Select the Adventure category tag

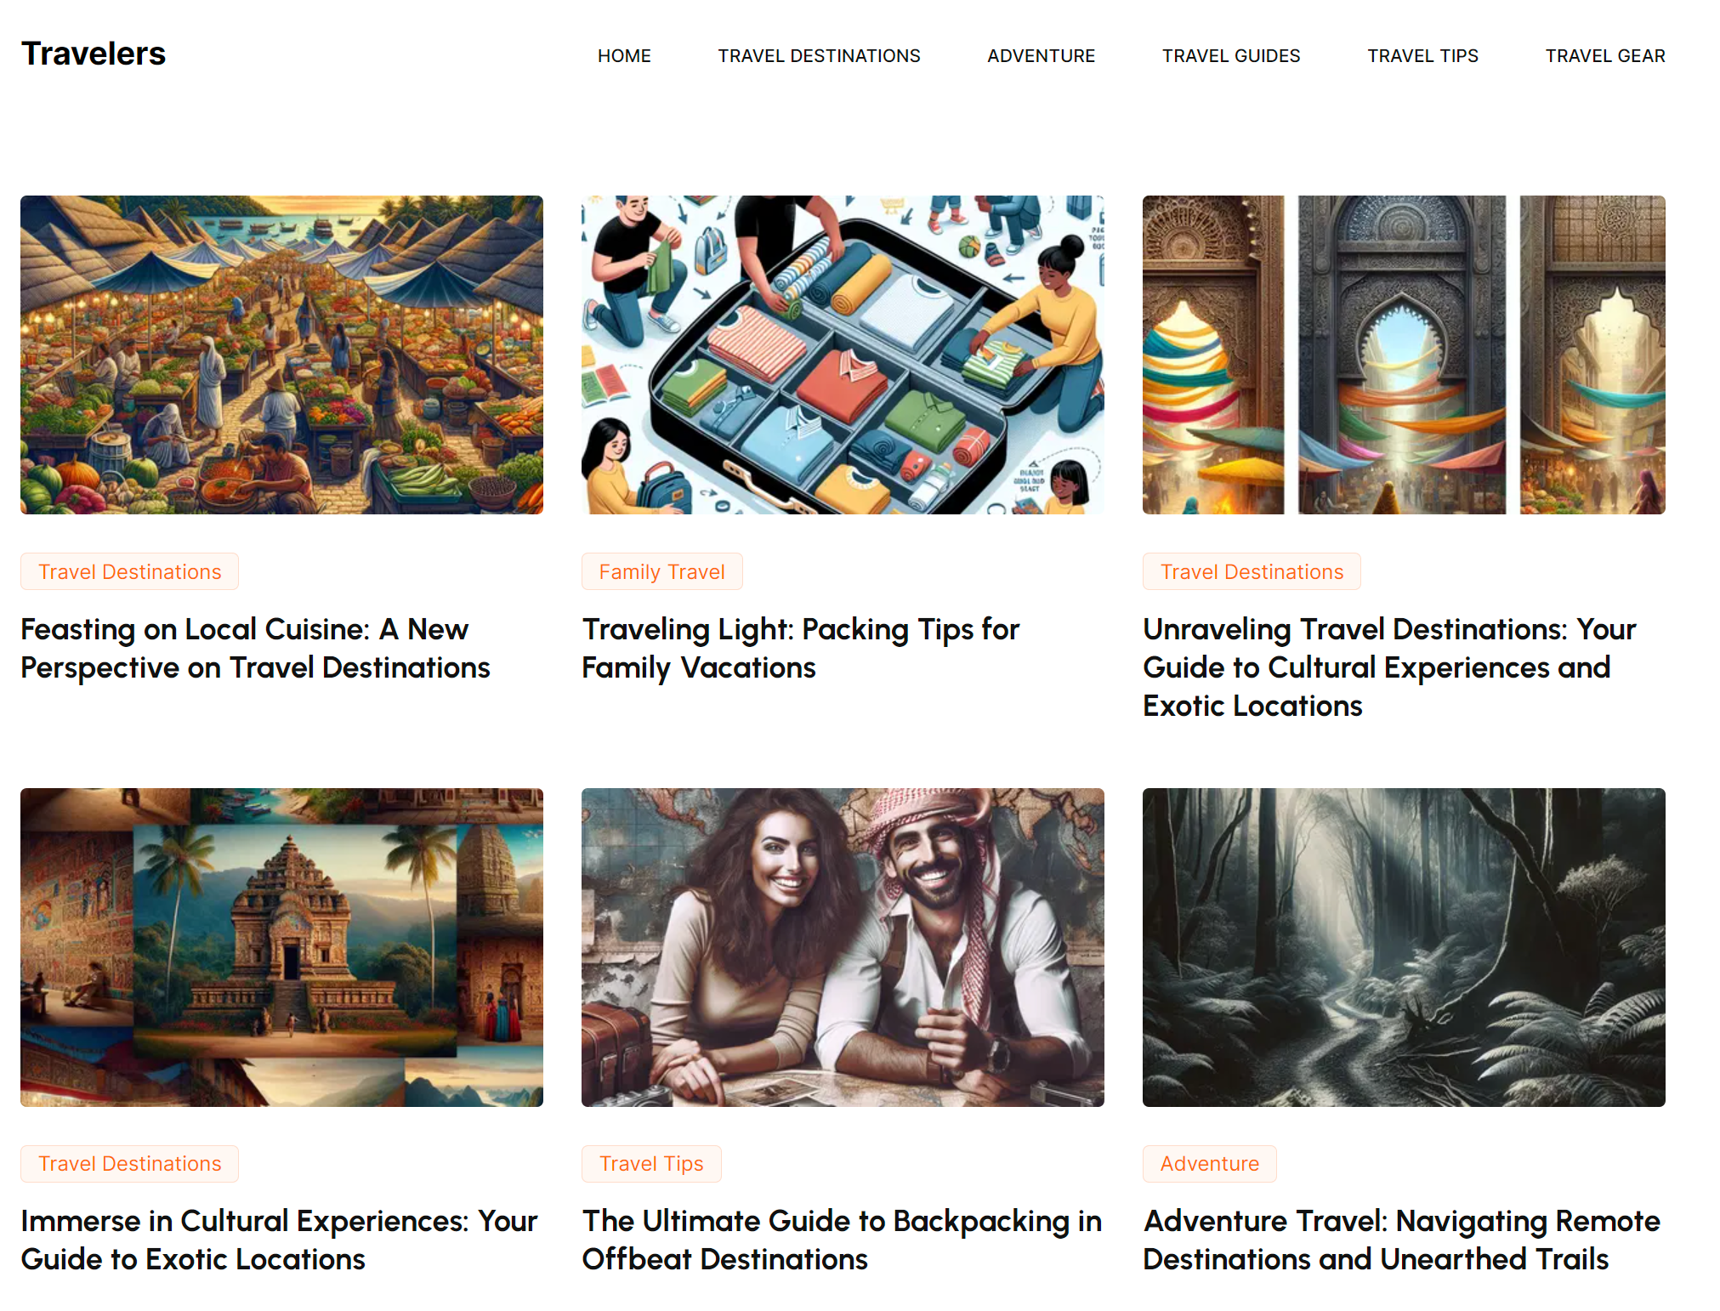[1209, 1164]
